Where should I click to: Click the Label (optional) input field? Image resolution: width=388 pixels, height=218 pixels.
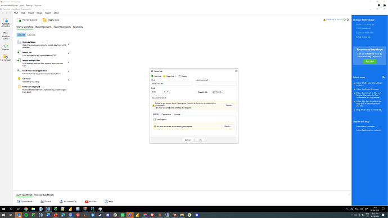216,84
